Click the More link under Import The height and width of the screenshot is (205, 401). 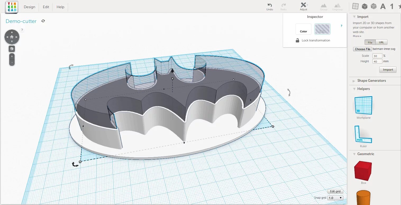(357, 36)
